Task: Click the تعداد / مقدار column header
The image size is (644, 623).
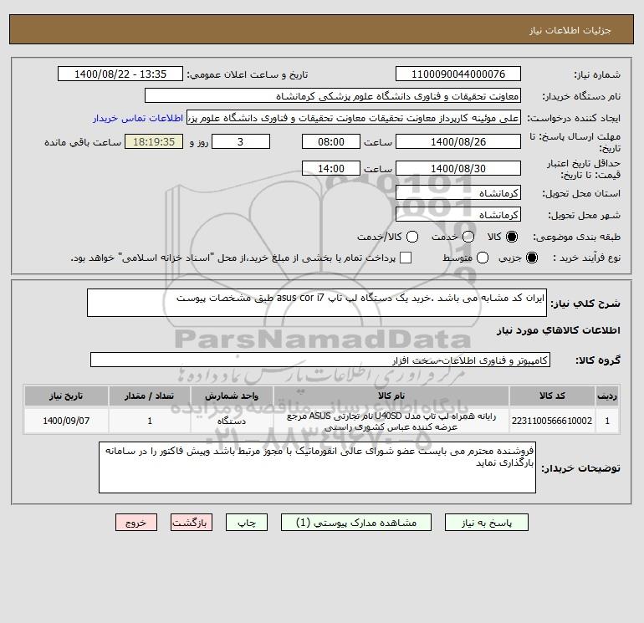Action: point(150,396)
